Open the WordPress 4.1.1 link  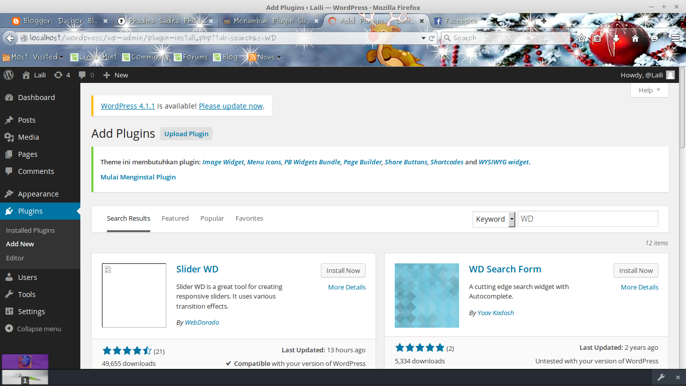click(128, 106)
